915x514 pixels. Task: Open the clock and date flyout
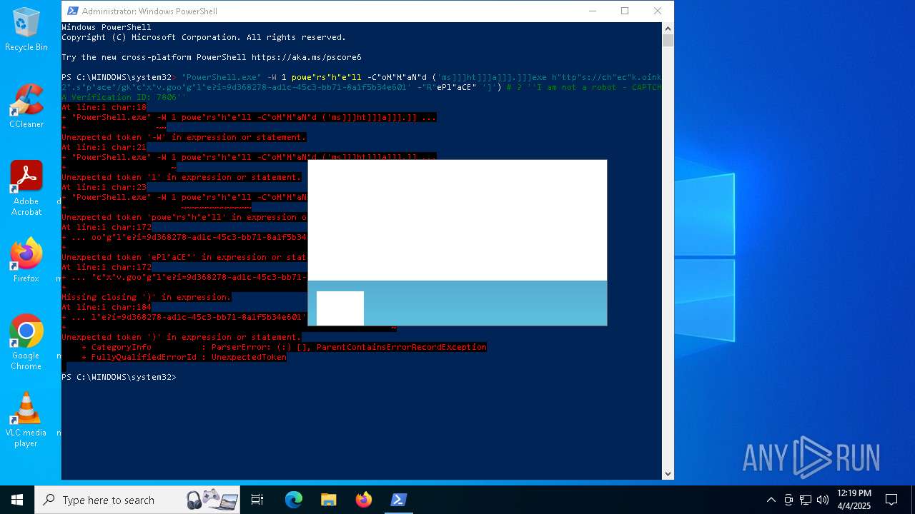pyautogui.click(x=854, y=500)
